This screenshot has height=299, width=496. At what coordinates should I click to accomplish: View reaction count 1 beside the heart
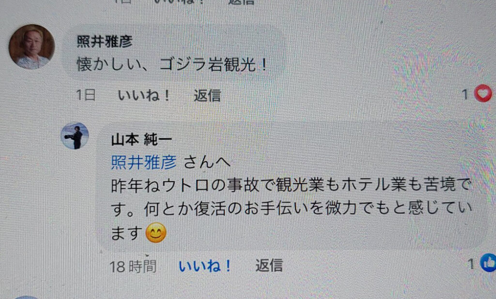click(465, 94)
